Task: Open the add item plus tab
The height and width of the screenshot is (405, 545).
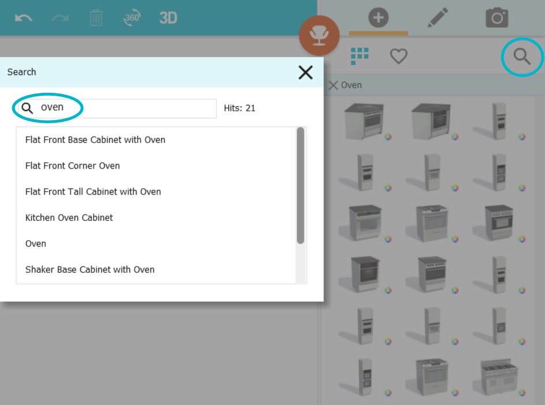Action: coord(378,17)
